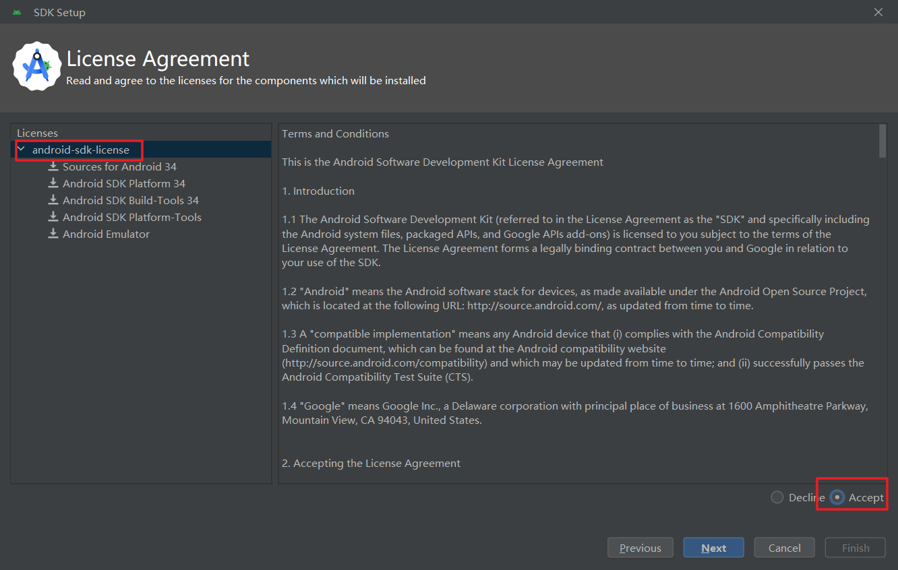898x570 pixels.
Task: Click the SDK Setup title text
Action: (x=59, y=12)
